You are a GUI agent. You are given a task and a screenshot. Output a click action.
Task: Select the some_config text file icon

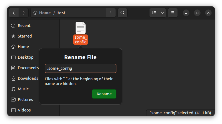tap(81, 28)
